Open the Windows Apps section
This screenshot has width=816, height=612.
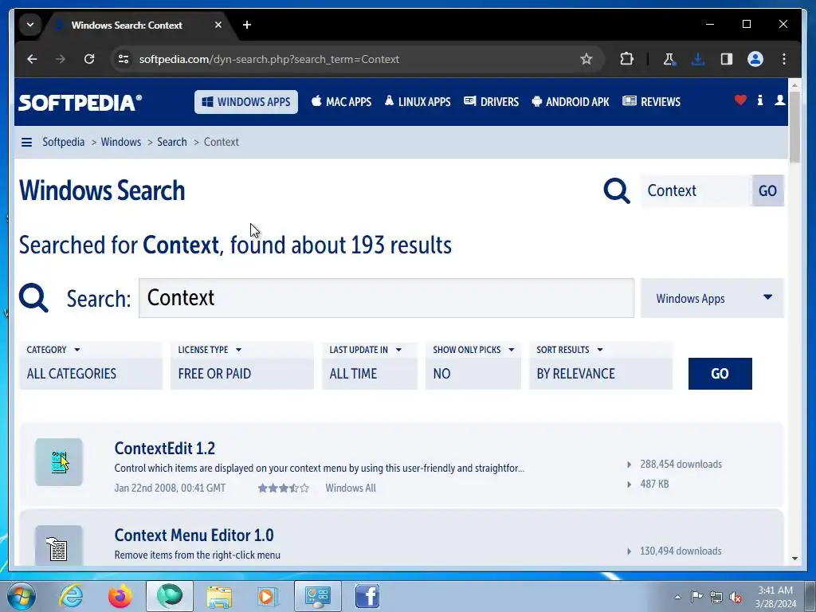click(x=246, y=102)
